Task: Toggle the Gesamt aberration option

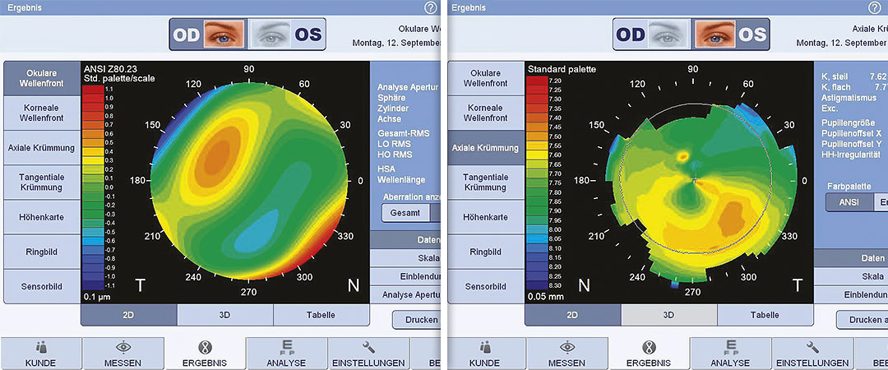Action: (x=405, y=213)
